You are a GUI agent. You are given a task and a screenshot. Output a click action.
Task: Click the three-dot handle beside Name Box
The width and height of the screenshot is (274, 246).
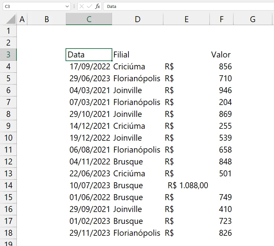point(74,7)
